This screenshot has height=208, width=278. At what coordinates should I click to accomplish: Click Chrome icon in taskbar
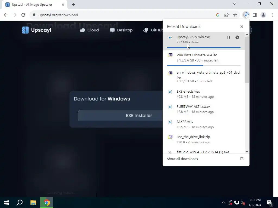[x=47, y=203]
